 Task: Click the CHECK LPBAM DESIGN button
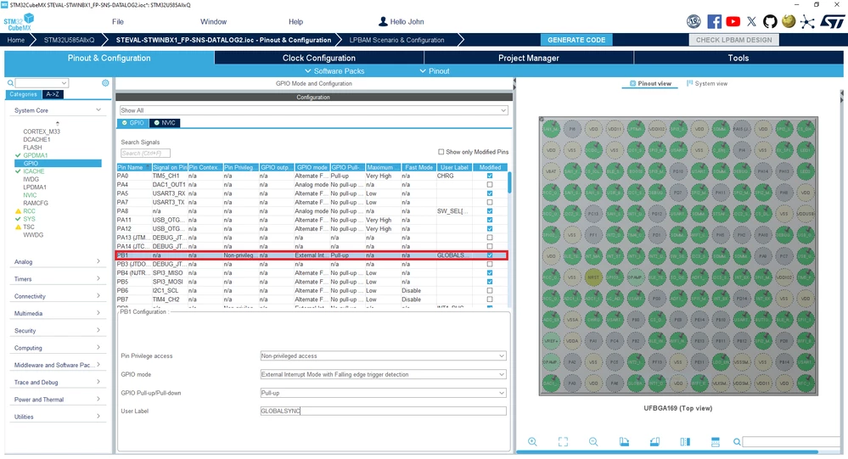coord(734,40)
